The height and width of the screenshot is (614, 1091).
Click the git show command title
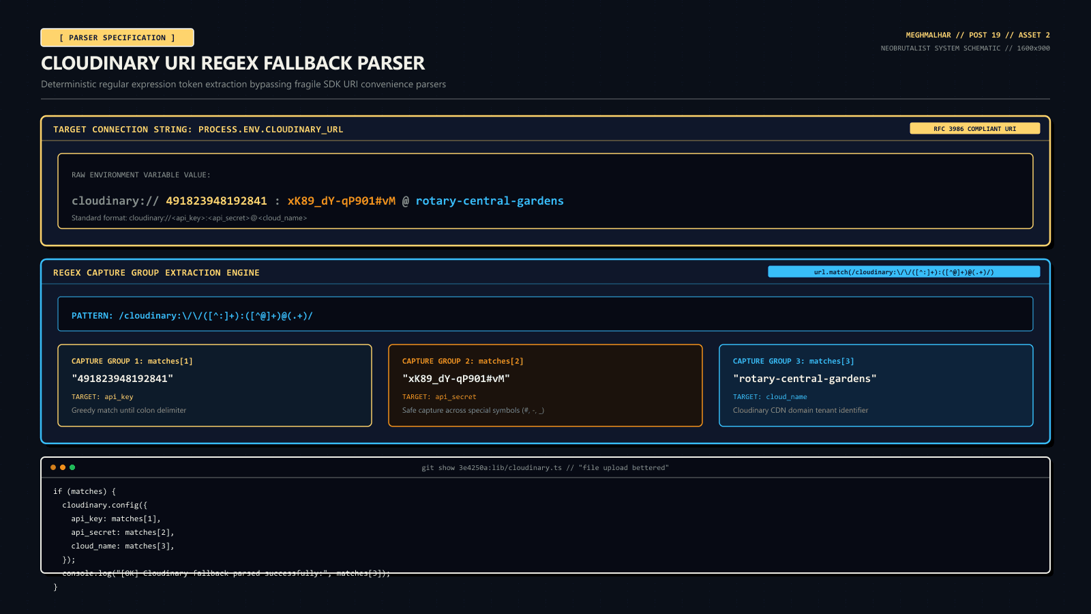tap(545, 467)
